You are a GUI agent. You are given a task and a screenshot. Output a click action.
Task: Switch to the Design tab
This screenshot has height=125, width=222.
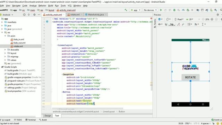coord(48,116)
